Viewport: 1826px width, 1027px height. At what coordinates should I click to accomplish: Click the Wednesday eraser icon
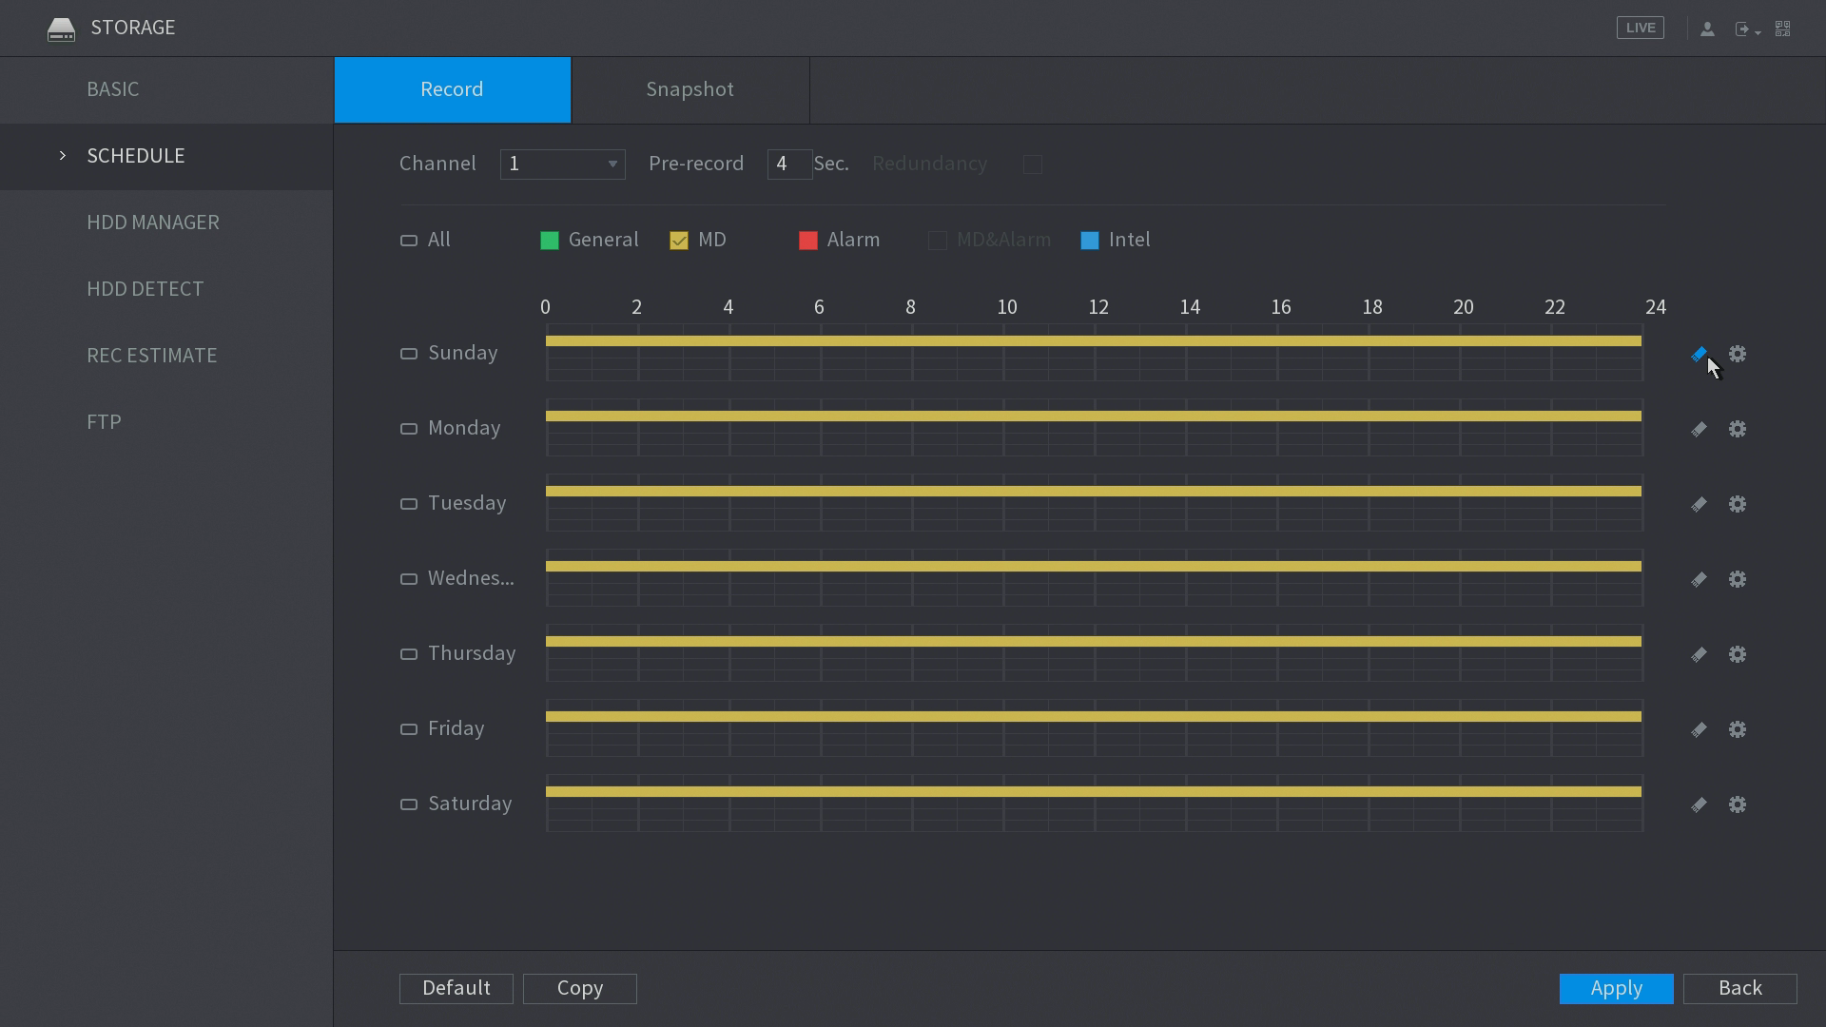click(x=1699, y=579)
